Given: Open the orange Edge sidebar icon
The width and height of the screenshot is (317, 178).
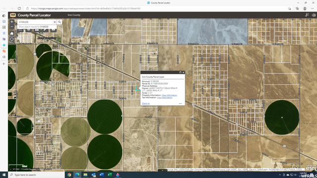Looking at the screenshot, I should click(4, 51).
